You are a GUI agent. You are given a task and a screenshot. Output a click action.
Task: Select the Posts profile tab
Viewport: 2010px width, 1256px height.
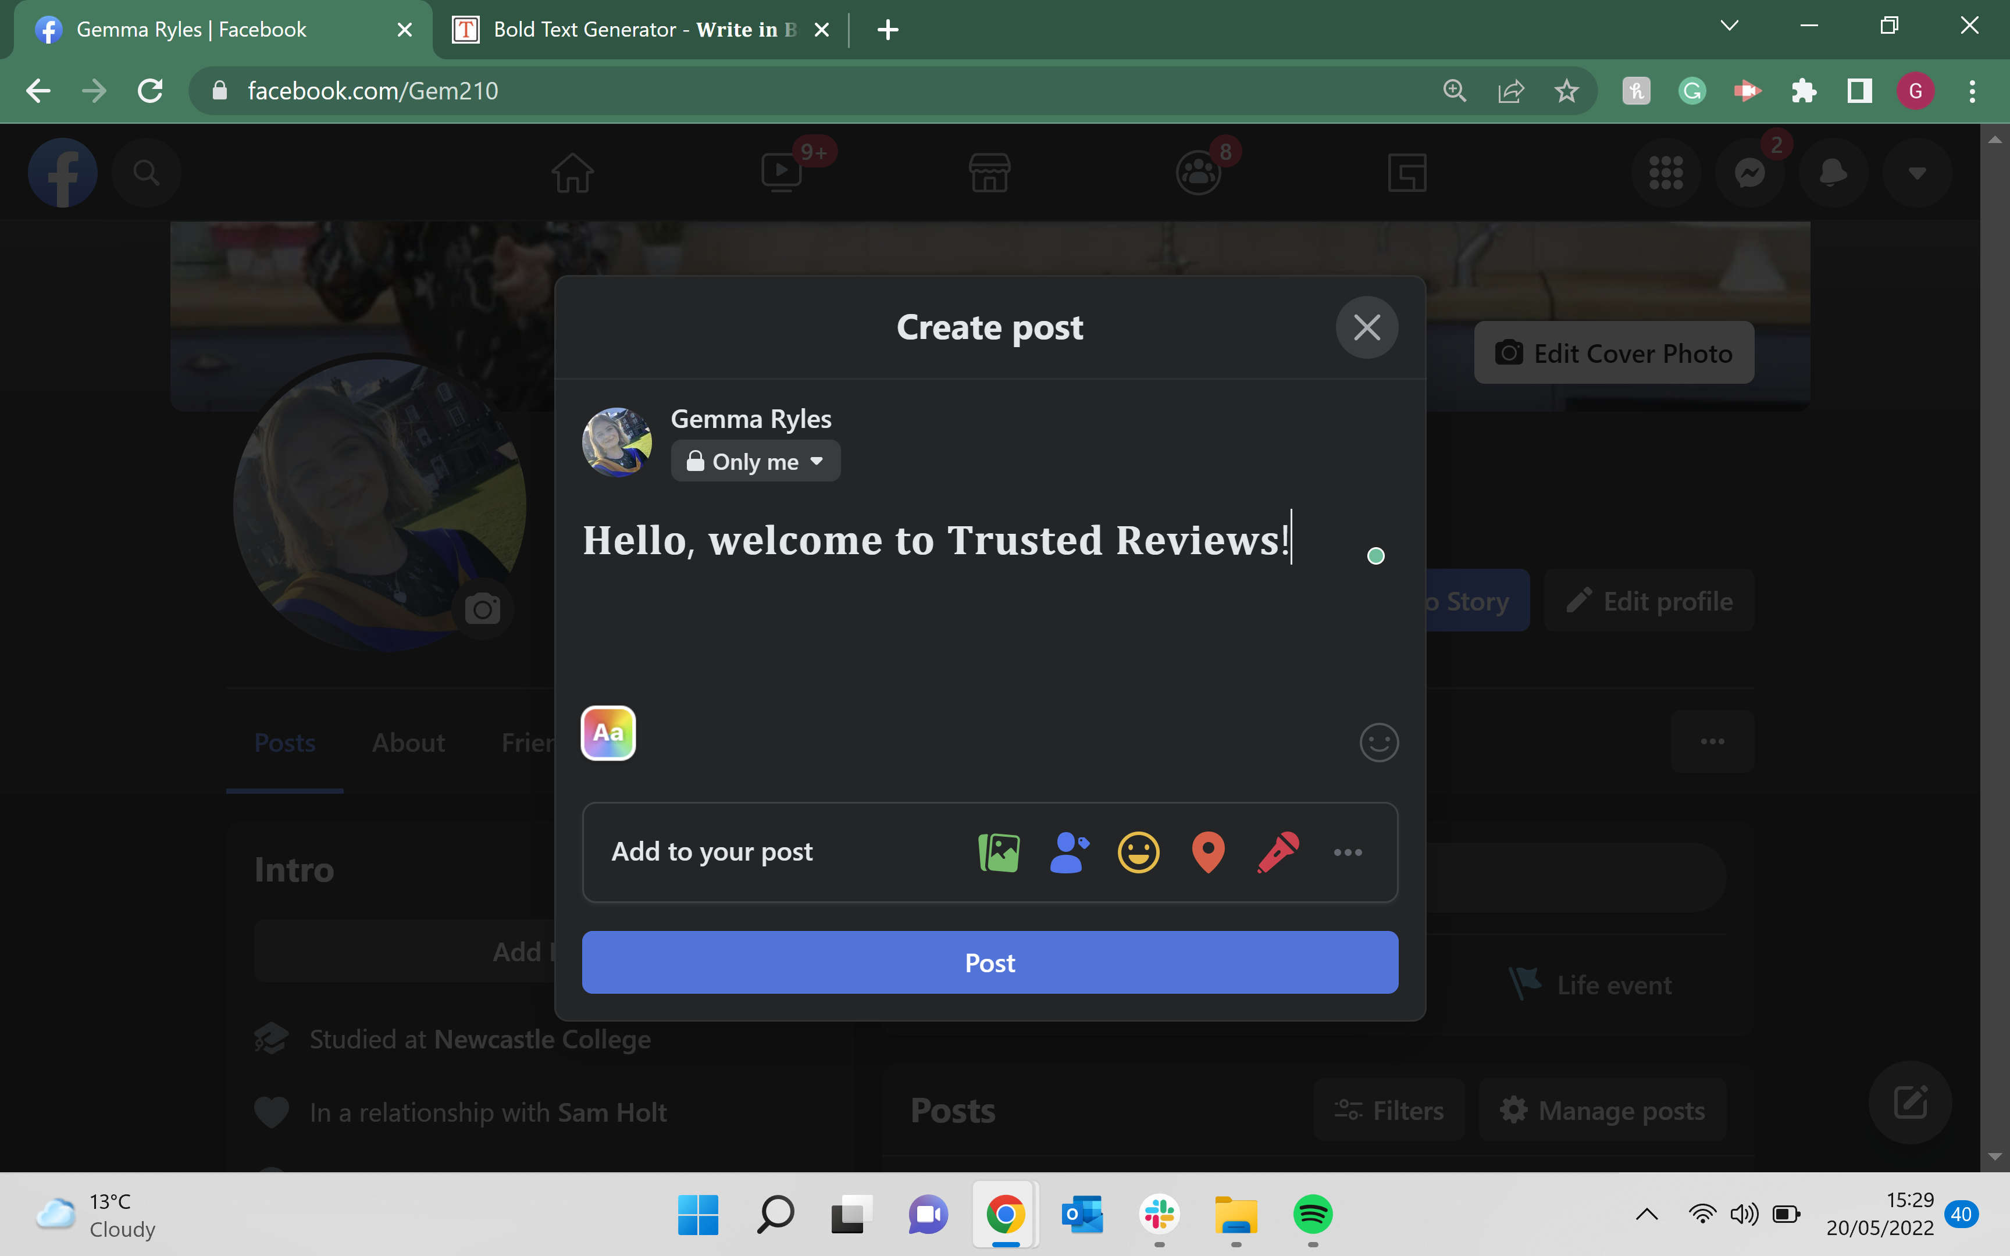click(x=285, y=742)
